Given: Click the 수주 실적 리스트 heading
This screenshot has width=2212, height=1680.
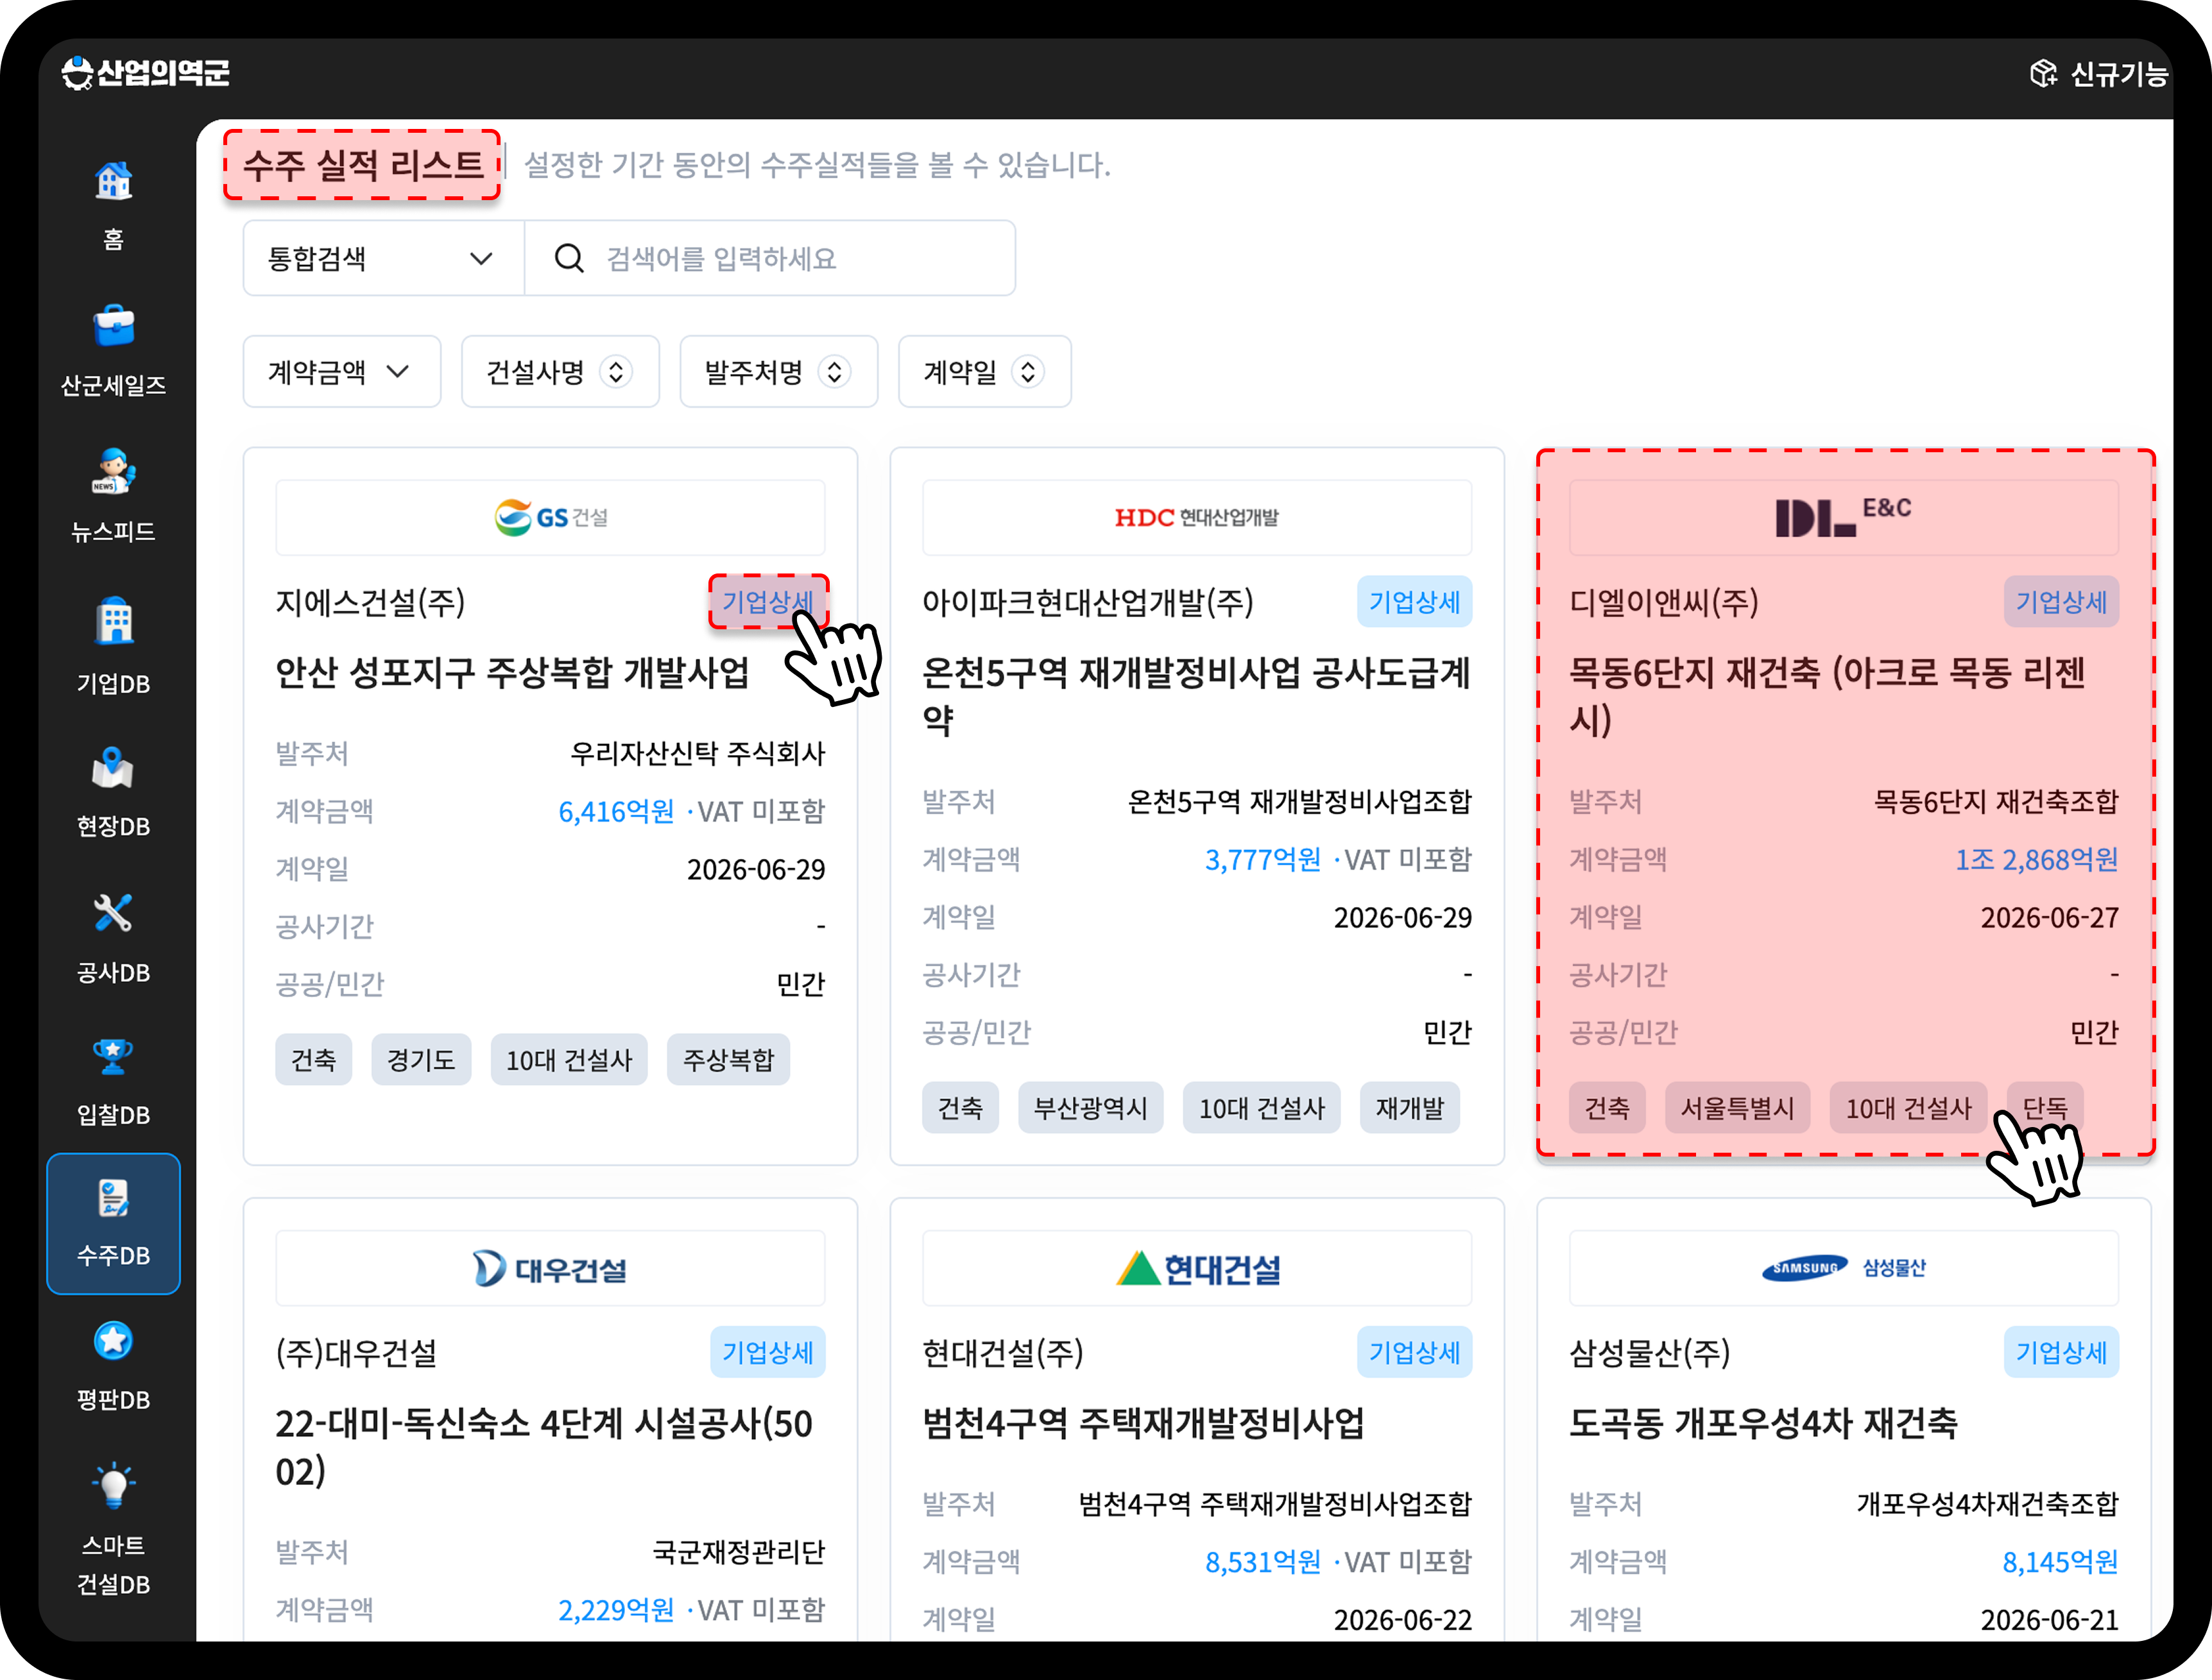Looking at the screenshot, I should [x=363, y=165].
